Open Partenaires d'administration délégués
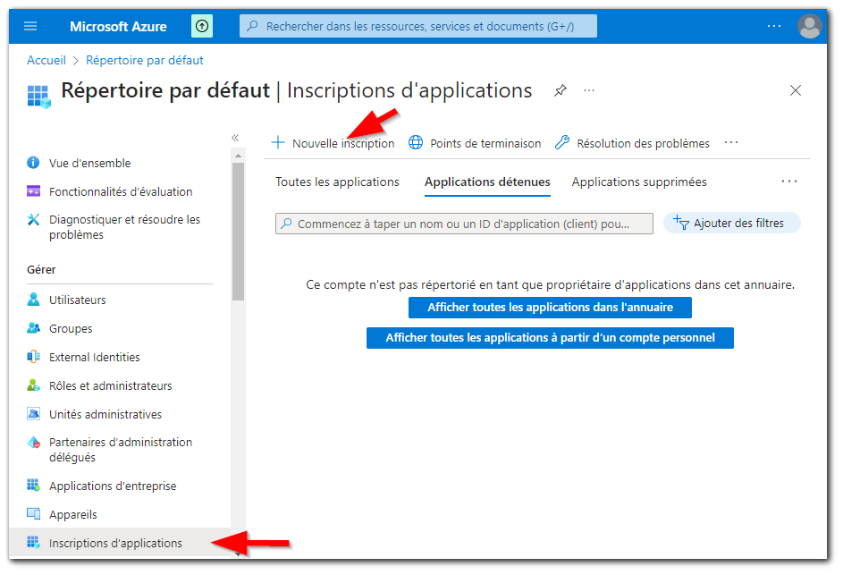The width and height of the screenshot is (843, 575). coord(121,450)
